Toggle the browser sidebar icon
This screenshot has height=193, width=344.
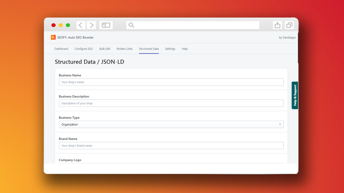(106, 25)
